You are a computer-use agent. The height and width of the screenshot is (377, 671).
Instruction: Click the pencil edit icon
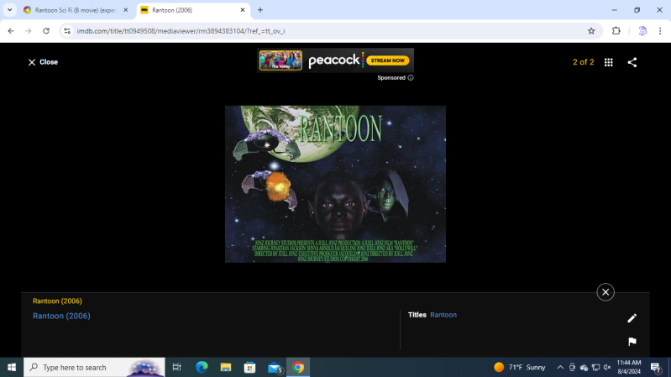pyautogui.click(x=632, y=318)
